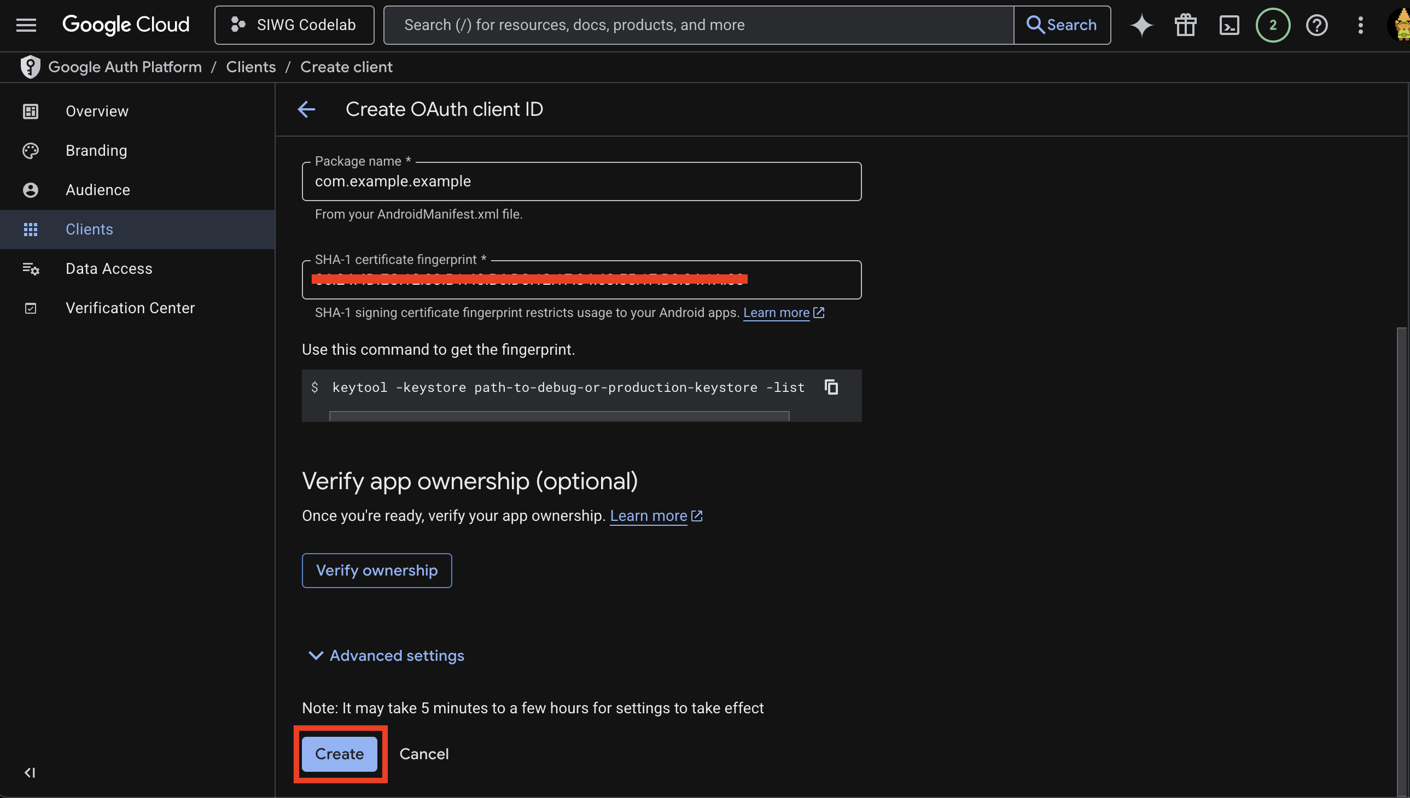Click into the Package name field

click(x=581, y=181)
